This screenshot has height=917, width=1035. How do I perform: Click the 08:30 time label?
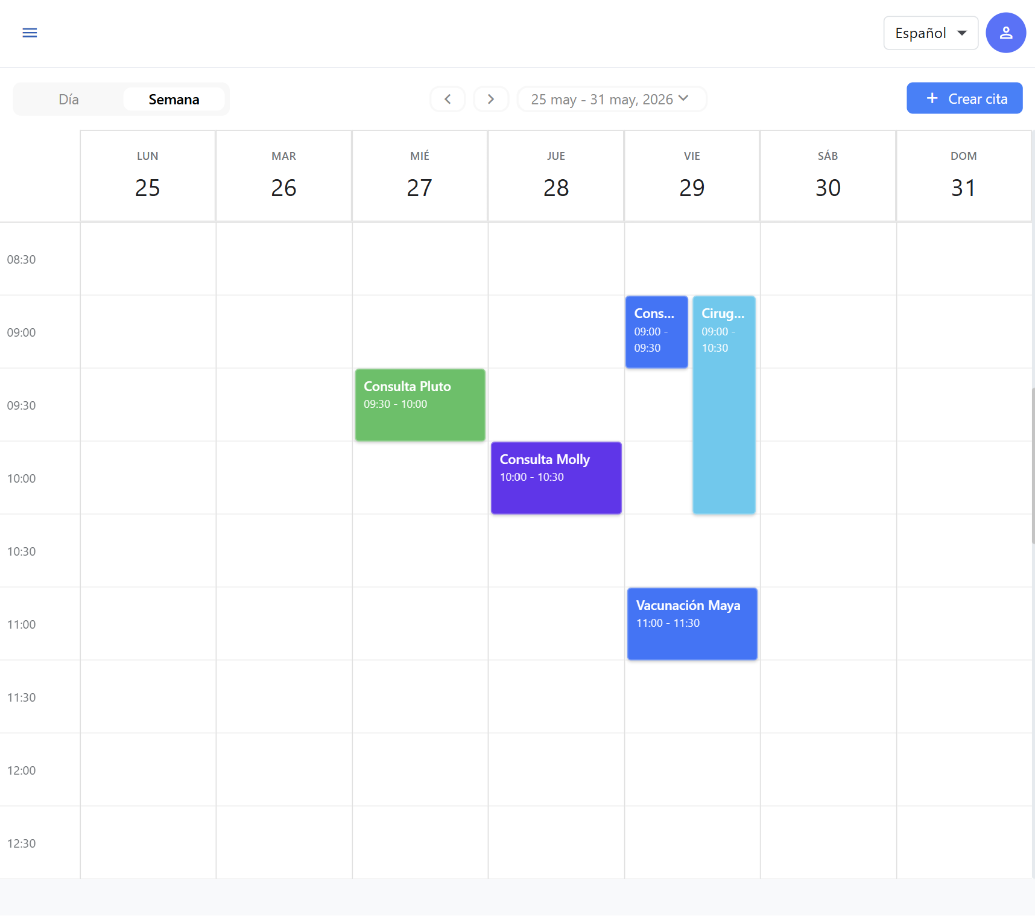[21, 259]
